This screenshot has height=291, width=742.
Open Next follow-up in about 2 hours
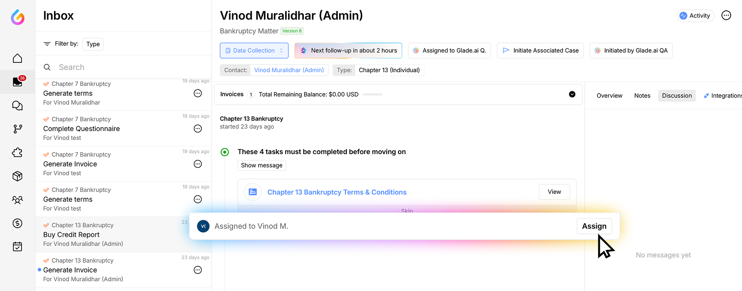(348, 51)
